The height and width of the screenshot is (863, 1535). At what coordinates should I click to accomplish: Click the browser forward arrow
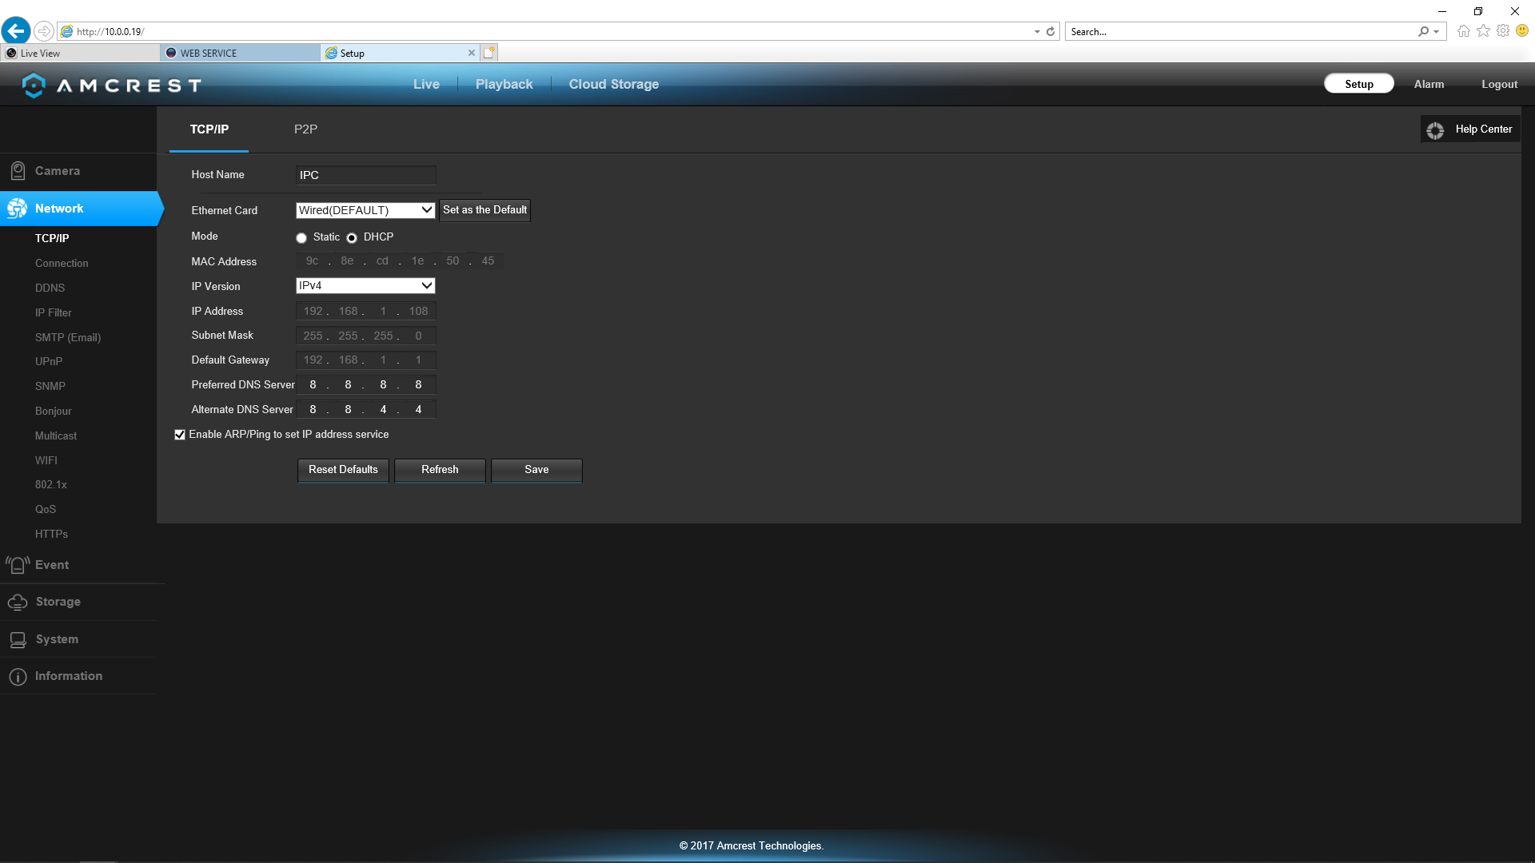pyautogui.click(x=44, y=31)
